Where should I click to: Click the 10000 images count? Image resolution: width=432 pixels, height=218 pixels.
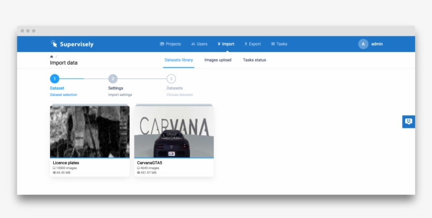66,168
